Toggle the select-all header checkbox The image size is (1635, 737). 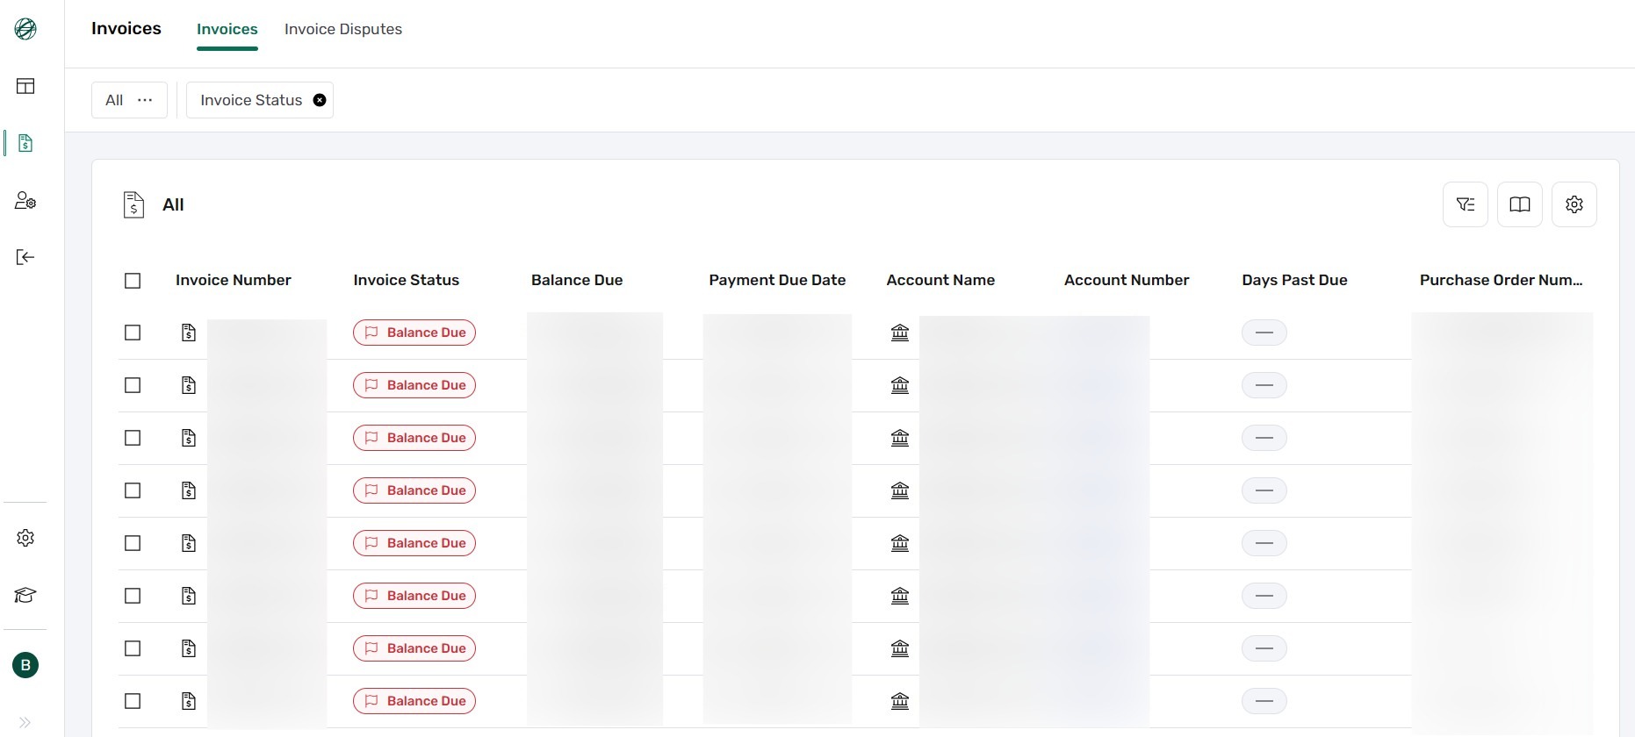pos(133,281)
